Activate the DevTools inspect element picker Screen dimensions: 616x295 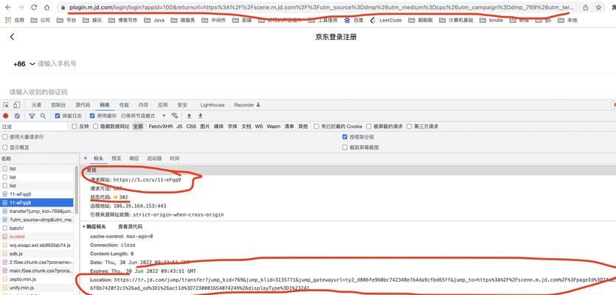point(6,105)
